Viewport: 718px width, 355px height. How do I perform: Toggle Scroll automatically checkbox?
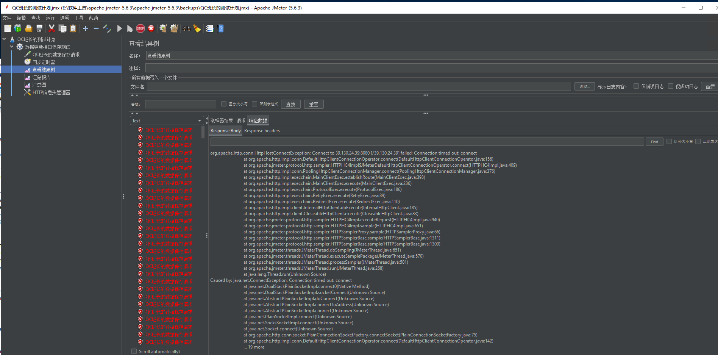[x=134, y=351]
